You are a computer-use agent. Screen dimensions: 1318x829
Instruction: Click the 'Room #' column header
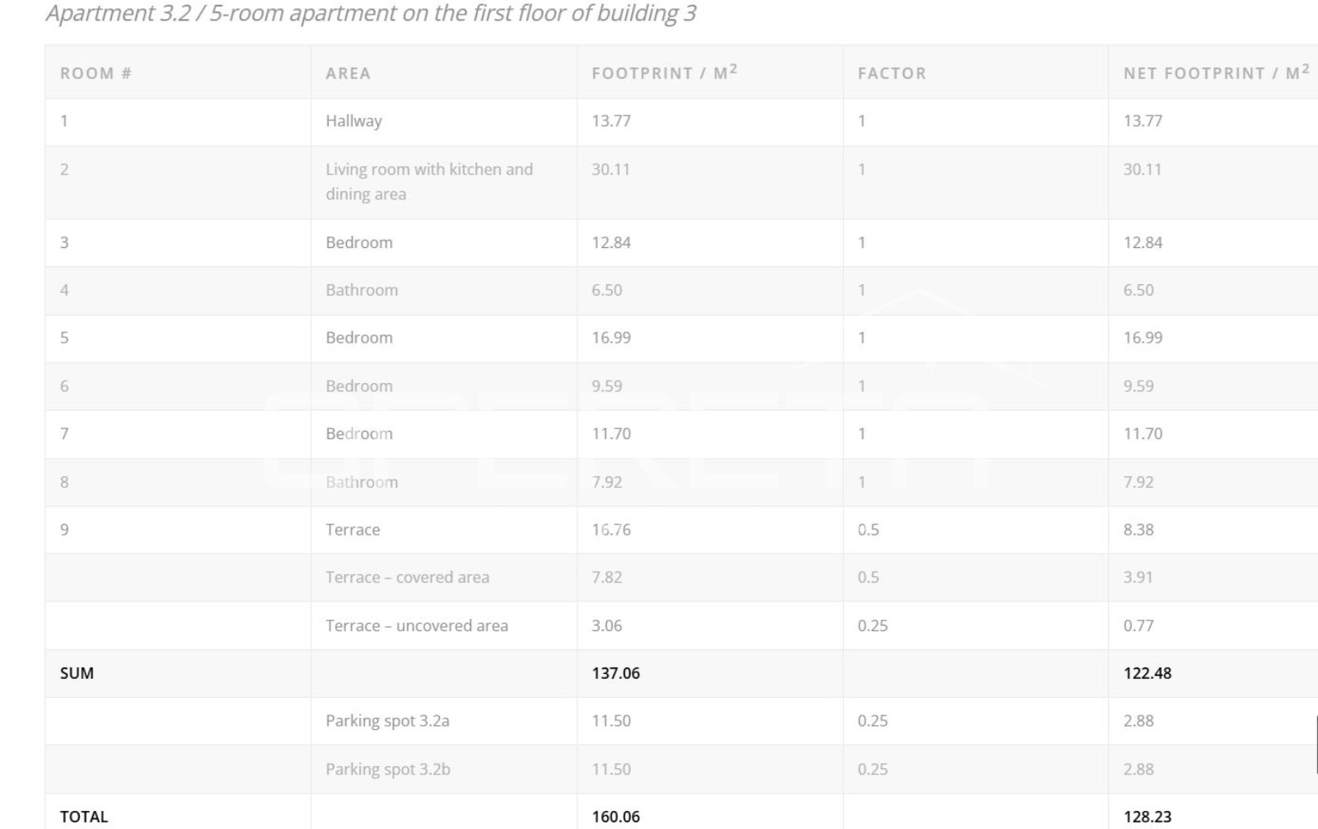tap(96, 73)
